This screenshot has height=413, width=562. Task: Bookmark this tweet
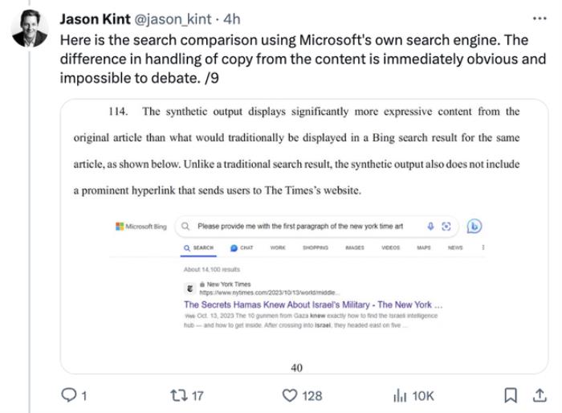point(511,395)
